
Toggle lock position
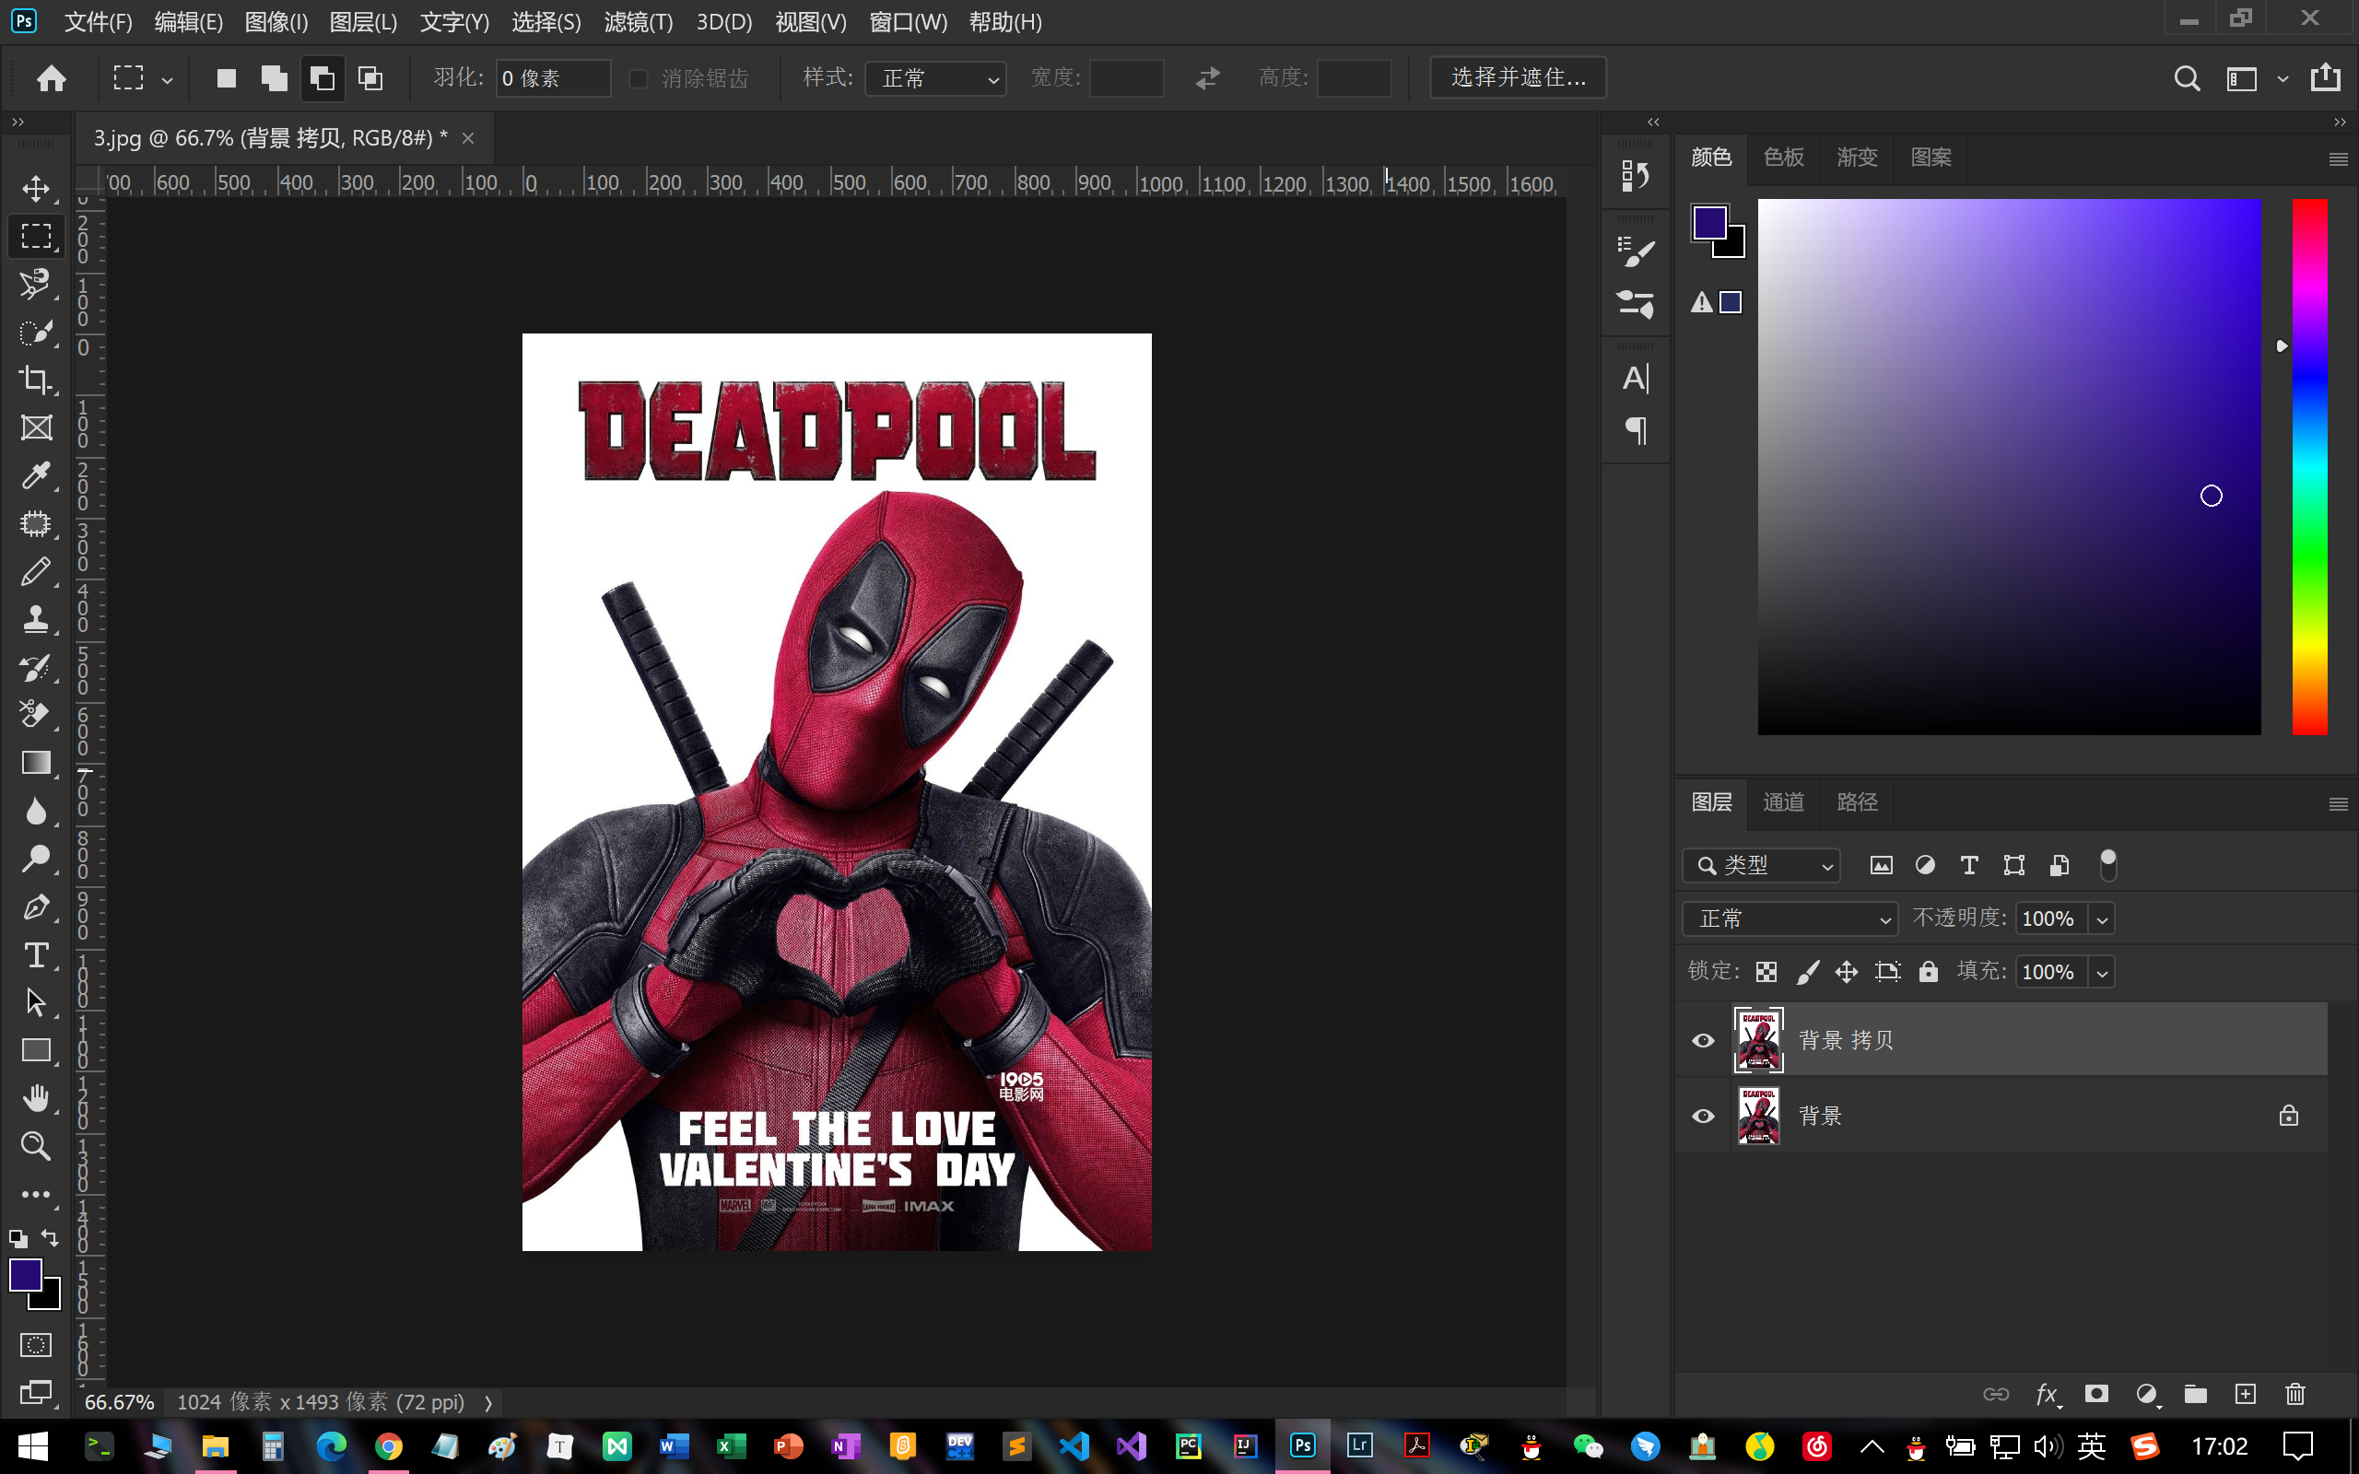pos(1847,972)
